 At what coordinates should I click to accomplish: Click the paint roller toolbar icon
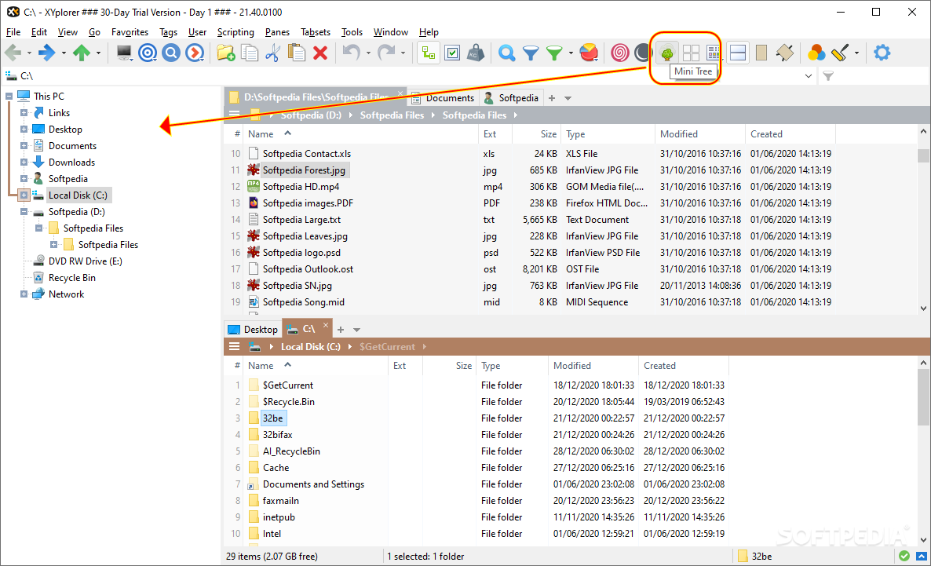pos(840,53)
